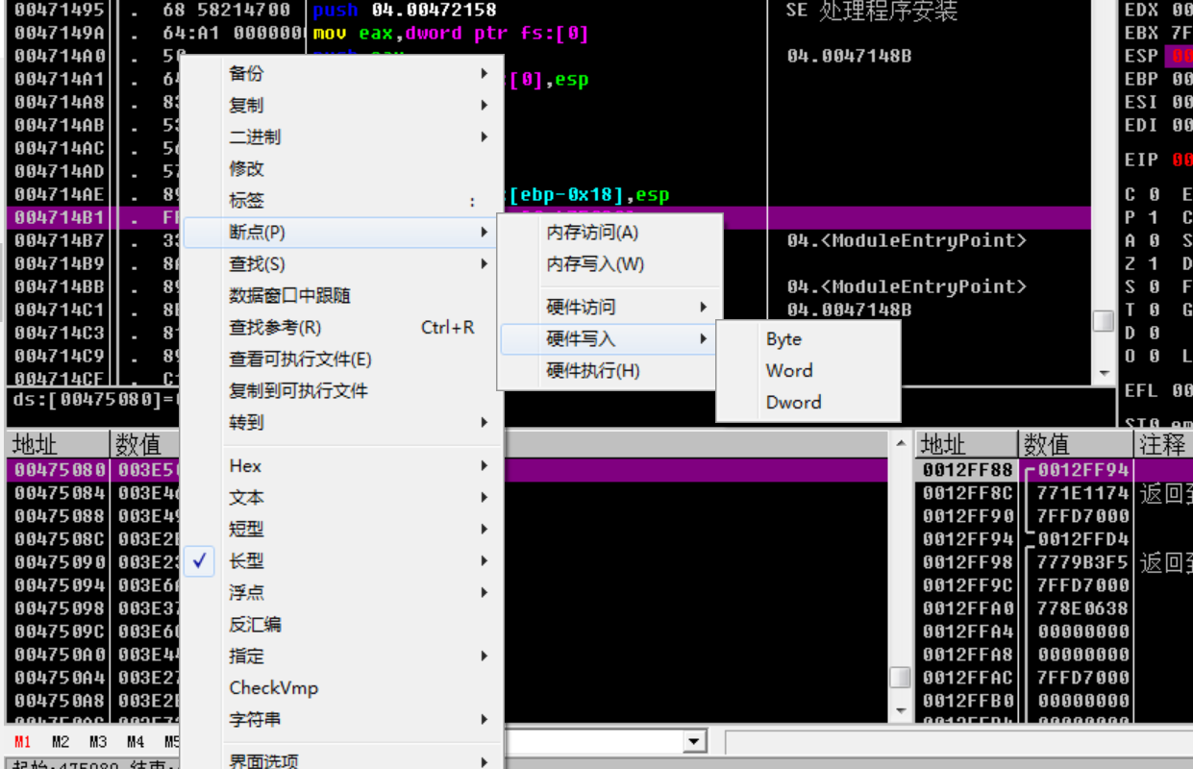This screenshot has width=1193, height=769.
Task: Choose 修改 in the context menu
Action: pyautogui.click(x=342, y=168)
